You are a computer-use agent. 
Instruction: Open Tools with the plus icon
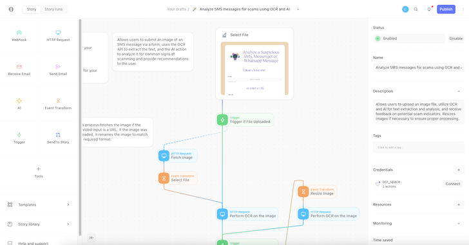point(38,169)
